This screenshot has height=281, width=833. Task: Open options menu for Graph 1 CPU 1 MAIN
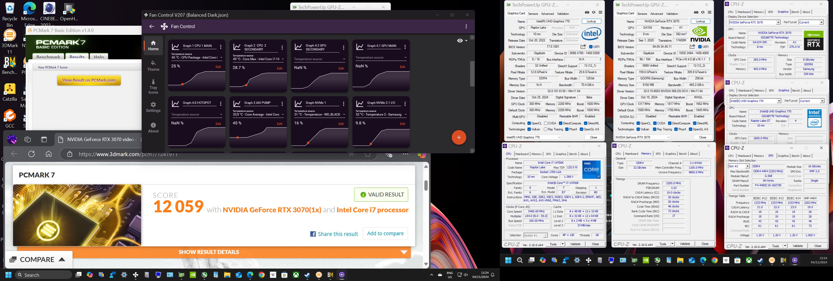(x=221, y=47)
